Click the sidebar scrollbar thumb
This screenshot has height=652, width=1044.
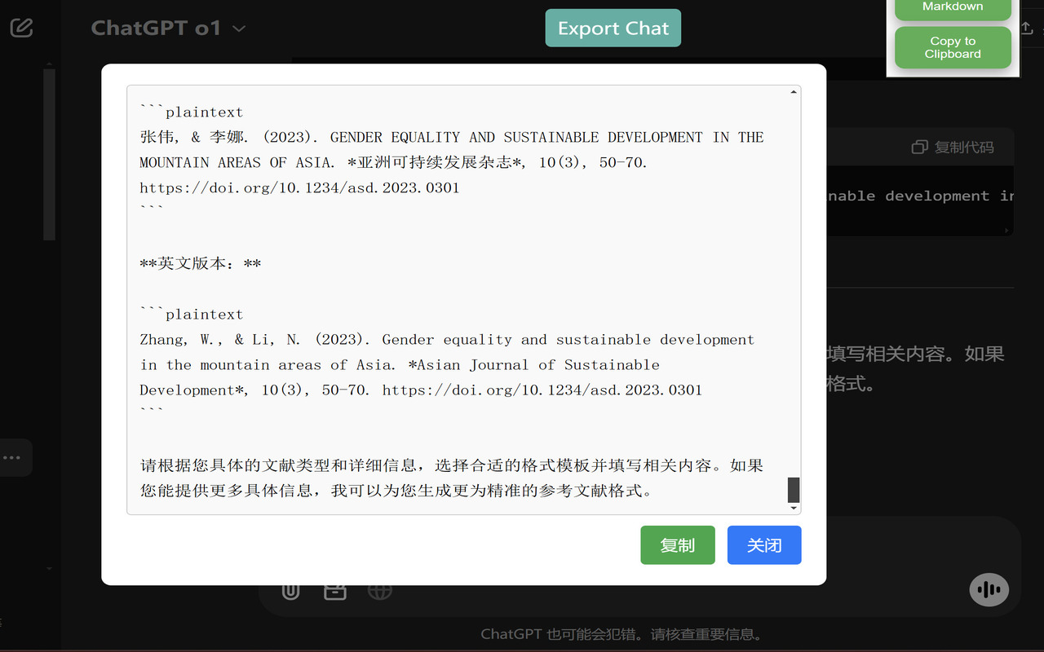49,155
